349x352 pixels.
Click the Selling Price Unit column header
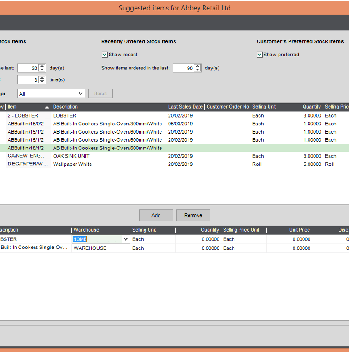tap(244, 230)
